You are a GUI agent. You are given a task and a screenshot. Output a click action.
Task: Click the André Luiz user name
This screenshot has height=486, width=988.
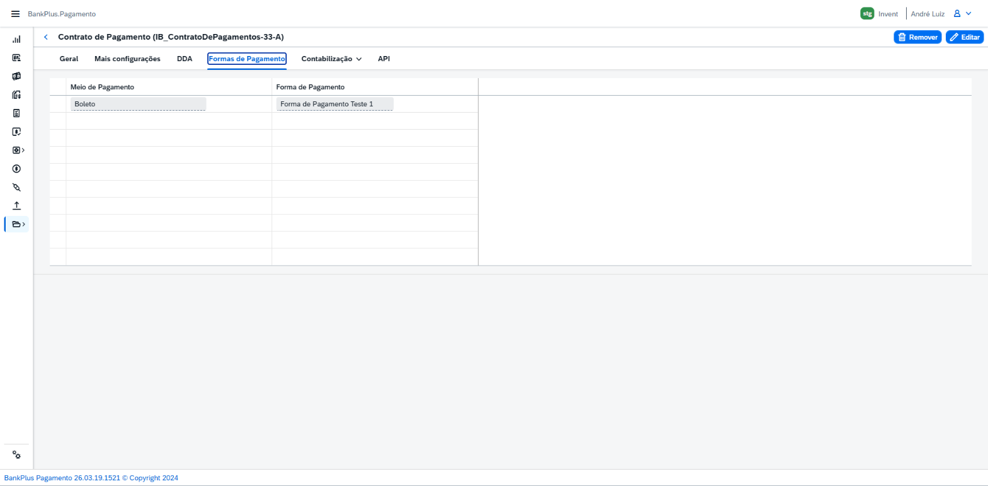pos(928,14)
